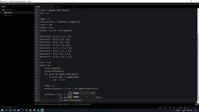Click line number 16 in gutter
This screenshot has width=199, height=112.
[36, 19]
